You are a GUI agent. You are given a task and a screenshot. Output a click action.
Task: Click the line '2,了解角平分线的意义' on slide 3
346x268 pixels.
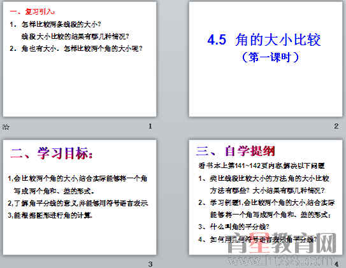click(x=78, y=203)
